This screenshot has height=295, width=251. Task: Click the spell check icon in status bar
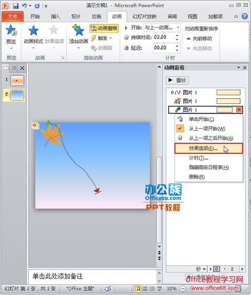pyautogui.click(x=108, y=288)
